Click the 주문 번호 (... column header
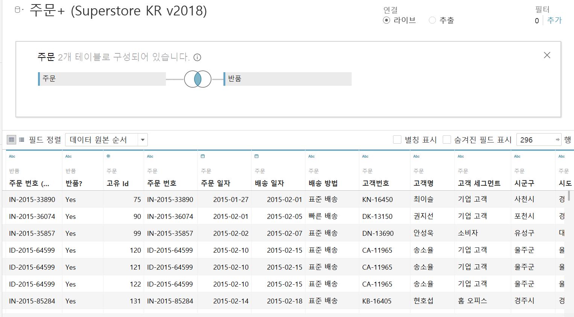 (29, 184)
